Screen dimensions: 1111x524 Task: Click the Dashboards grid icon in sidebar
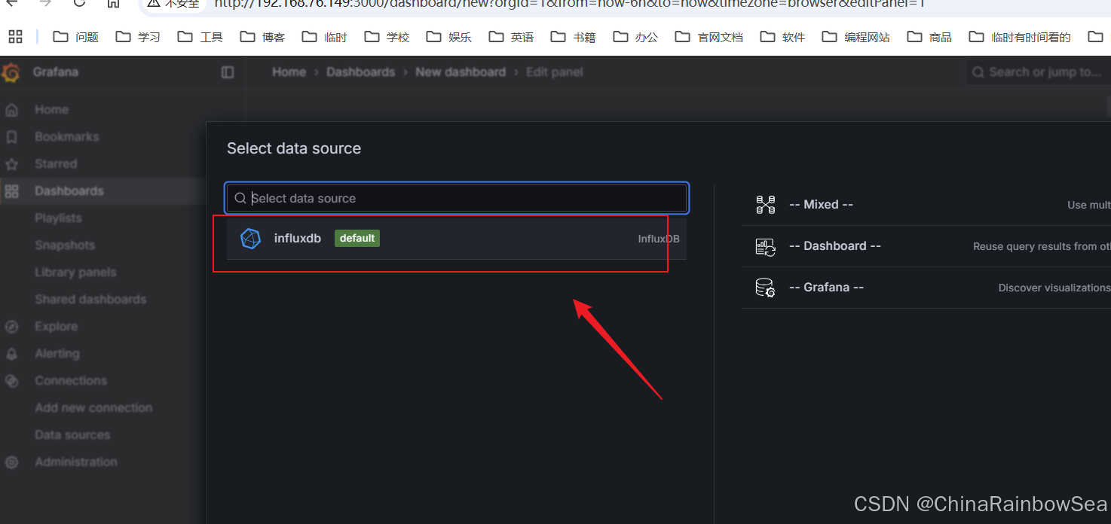click(x=11, y=191)
